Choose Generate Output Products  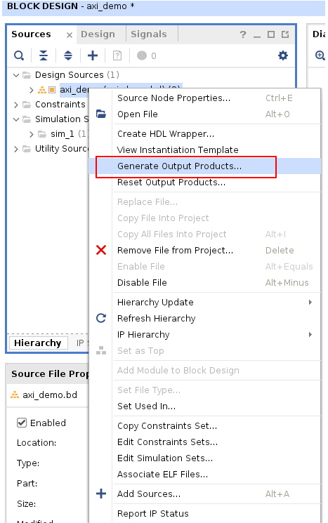pos(204,166)
